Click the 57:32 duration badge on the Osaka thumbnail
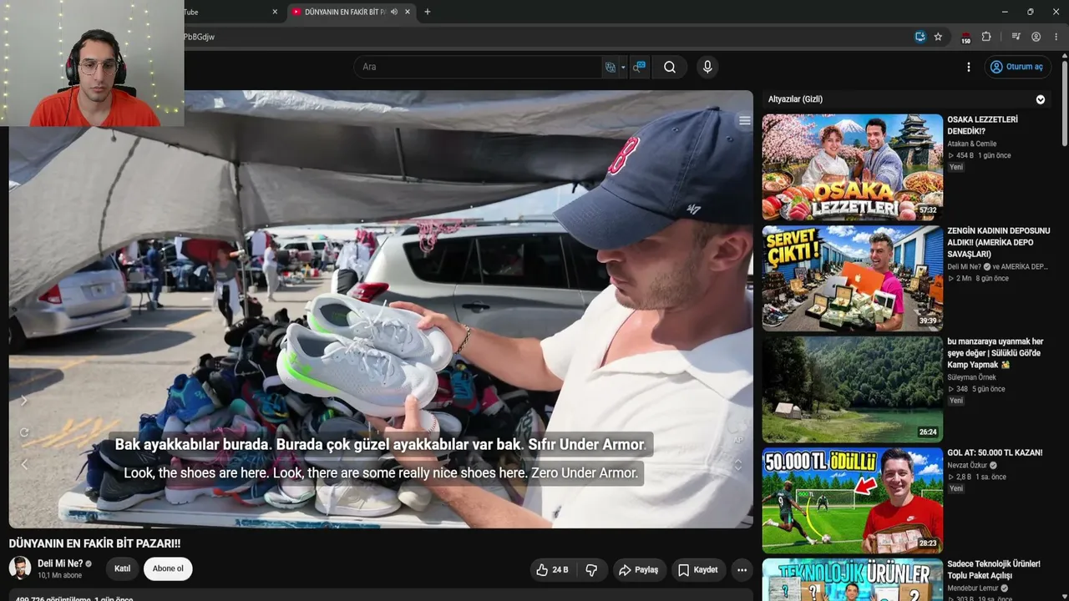The width and height of the screenshot is (1069, 601). coord(928,210)
